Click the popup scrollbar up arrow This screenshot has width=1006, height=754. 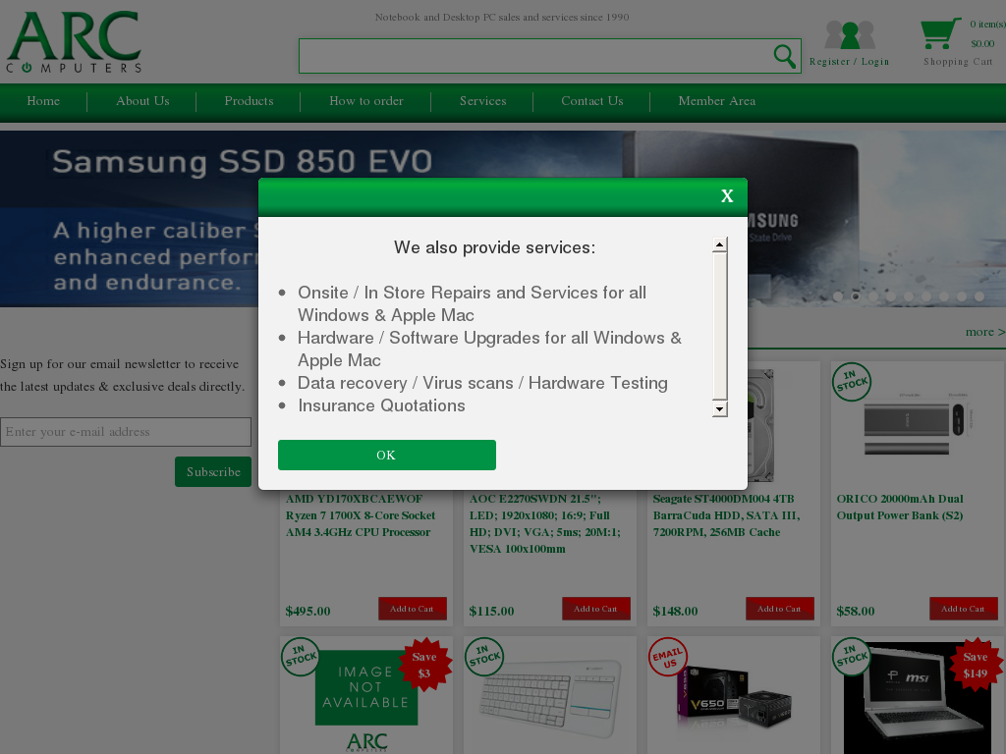click(x=720, y=244)
